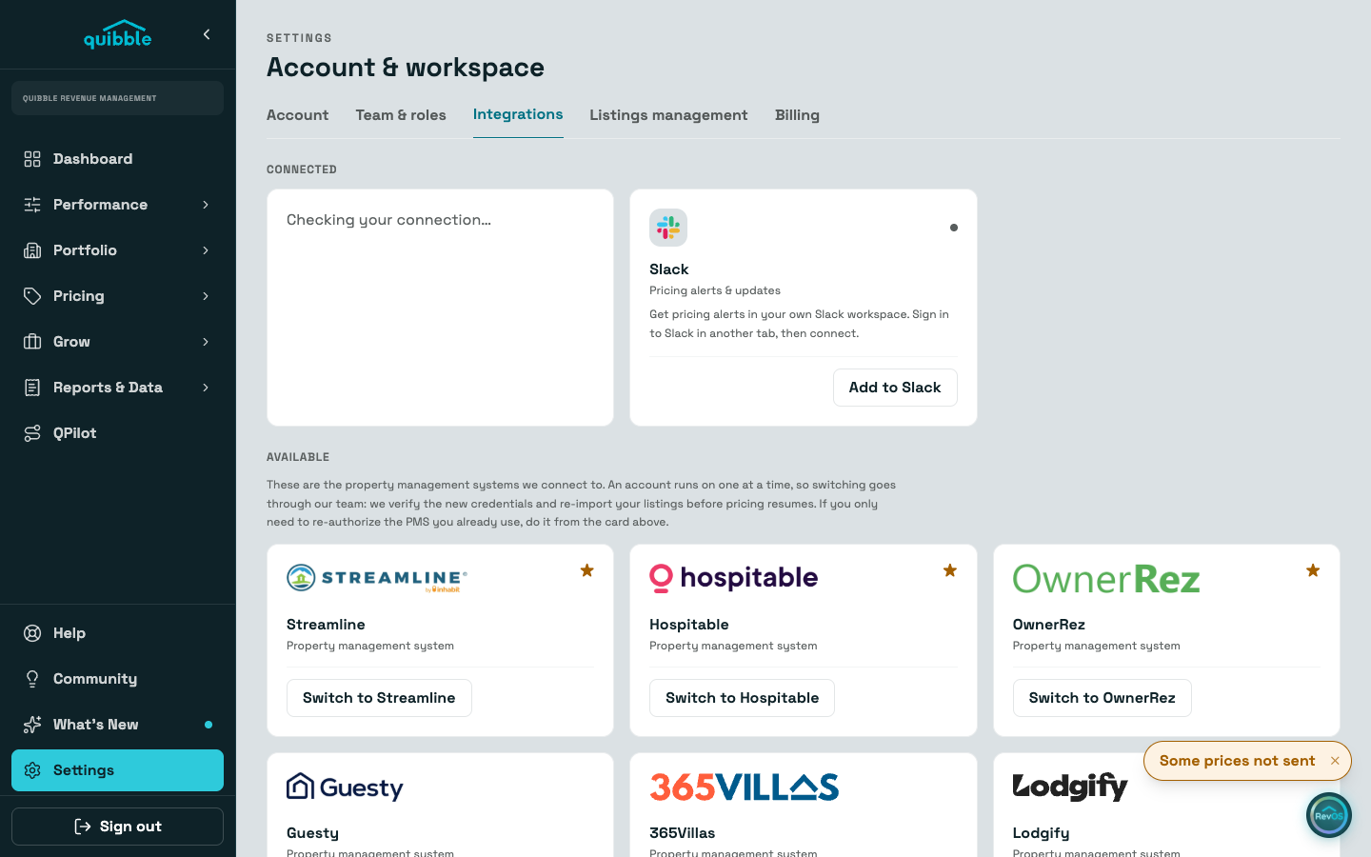Click the Slack logo icon
This screenshot has height=857, width=1371.
tap(668, 228)
